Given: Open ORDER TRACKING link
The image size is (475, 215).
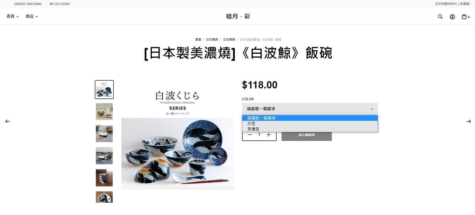Looking at the screenshot, I should [28, 4].
